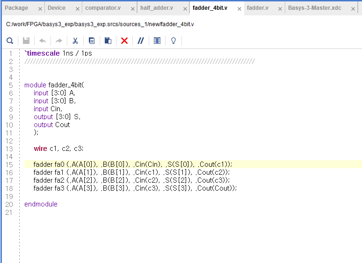Click line number 5 in gutter
The width and height of the screenshot is (362, 263).
(x=11, y=85)
